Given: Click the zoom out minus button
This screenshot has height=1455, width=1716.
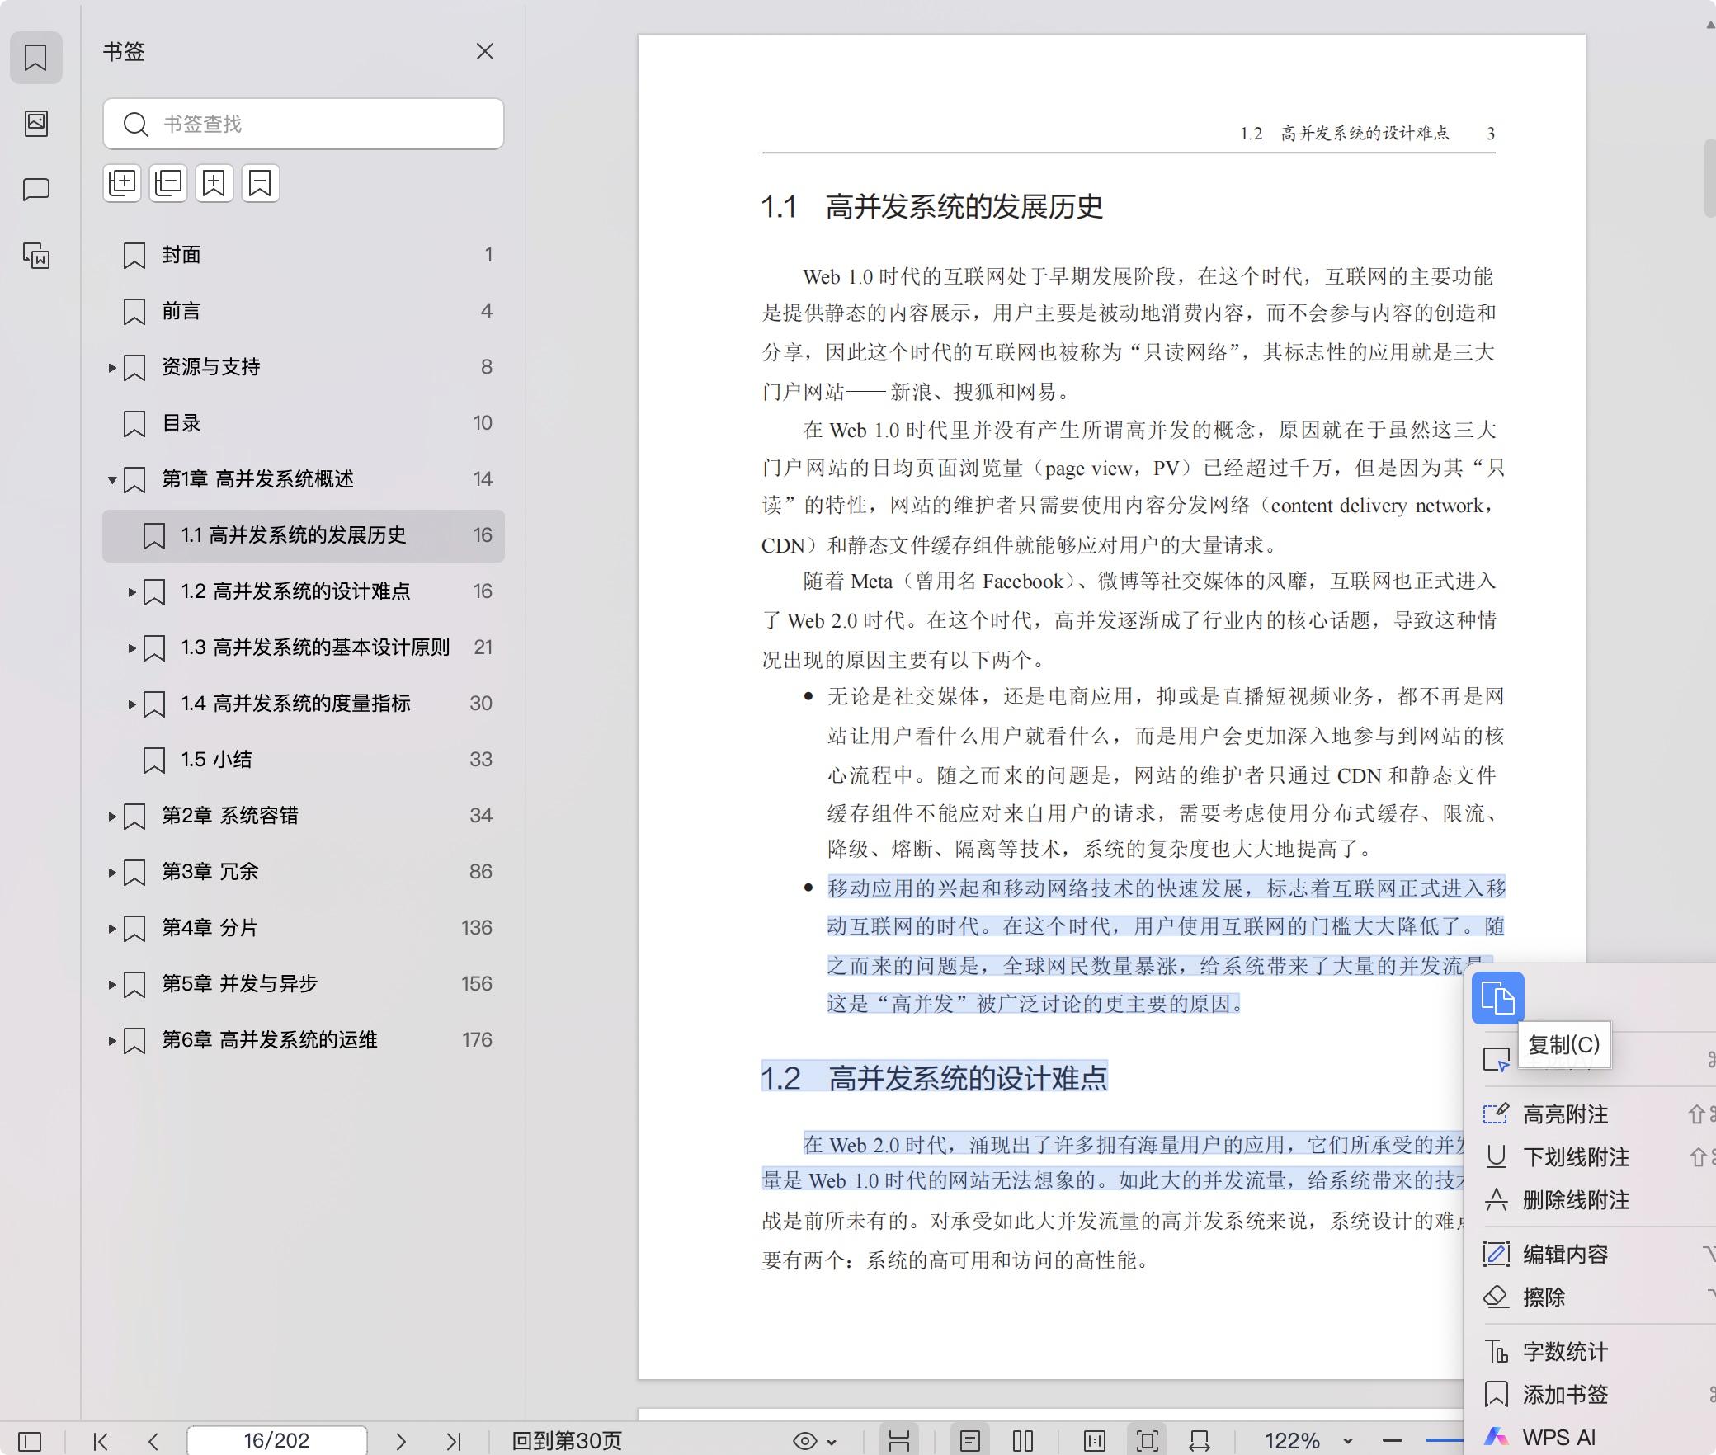Looking at the screenshot, I should 1393,1441.
